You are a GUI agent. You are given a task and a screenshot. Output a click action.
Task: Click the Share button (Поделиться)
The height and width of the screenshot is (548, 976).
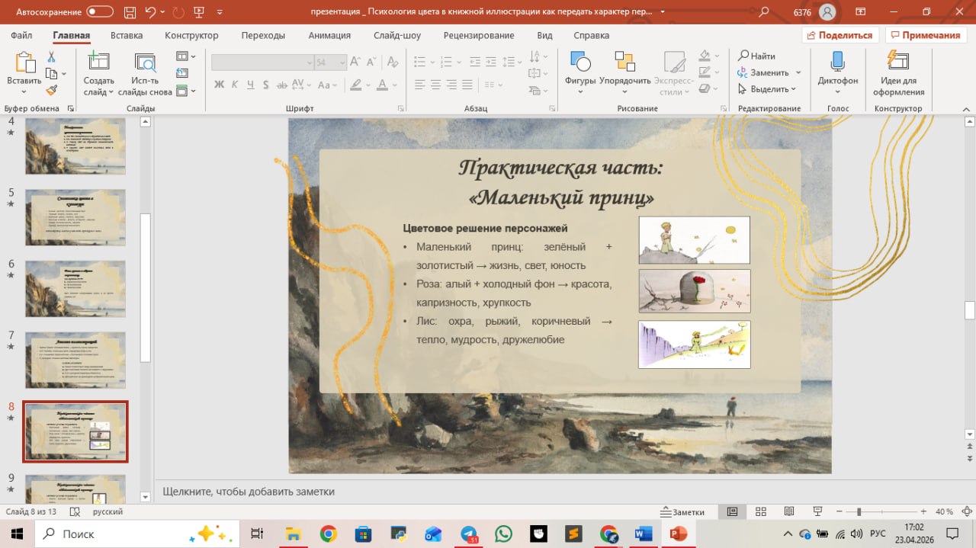840,35
